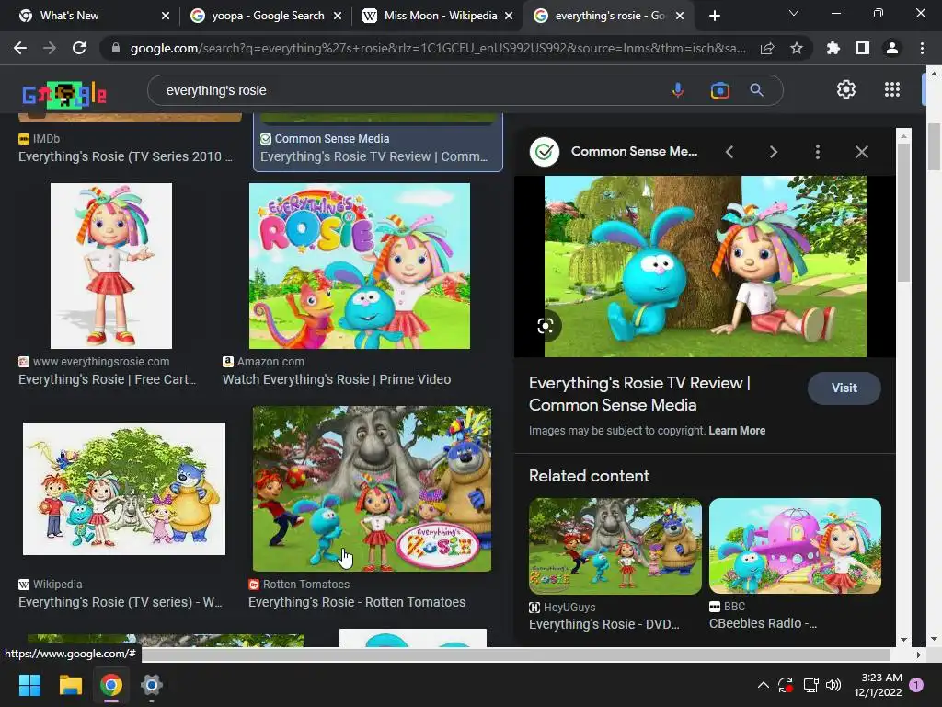The height and width of the screenshot is (707, 942).
Task: Search by image with the camera icon
Action: click(x=719, y=90)
